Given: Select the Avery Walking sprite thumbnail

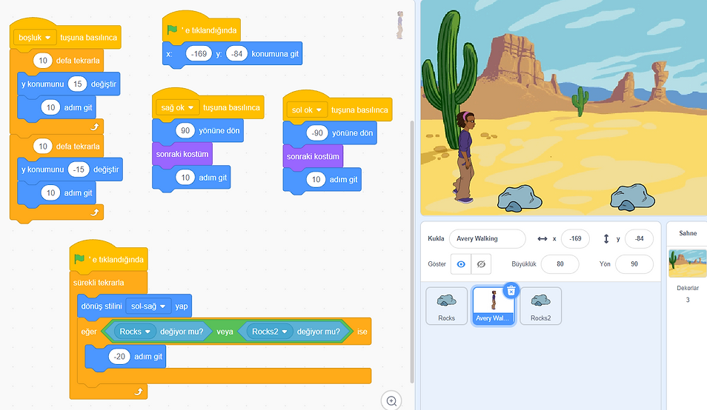Looking at the screenshot, I should coord(493,306).
